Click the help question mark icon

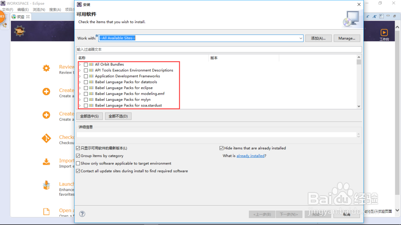(x=82, y=214)
